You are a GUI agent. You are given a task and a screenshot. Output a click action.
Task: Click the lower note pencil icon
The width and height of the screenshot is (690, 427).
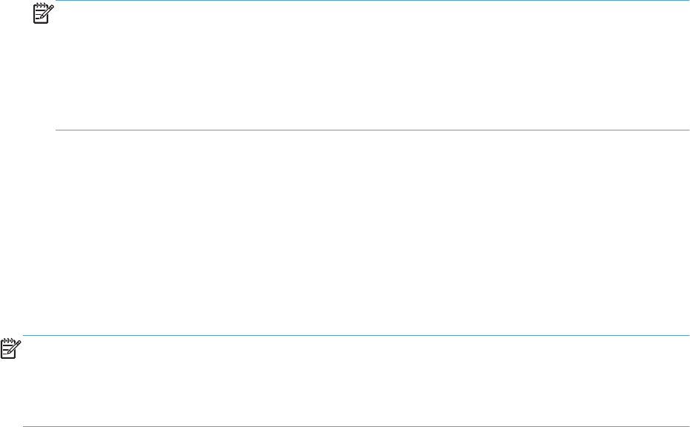coord(13,349)
